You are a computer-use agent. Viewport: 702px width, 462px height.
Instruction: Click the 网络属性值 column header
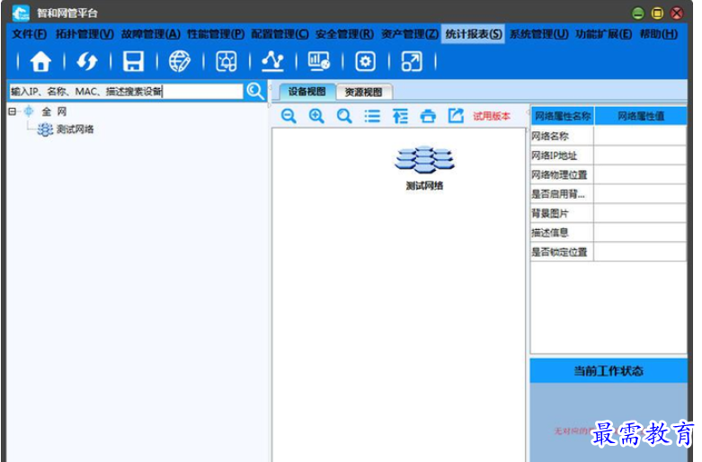(x=641, y=116)
